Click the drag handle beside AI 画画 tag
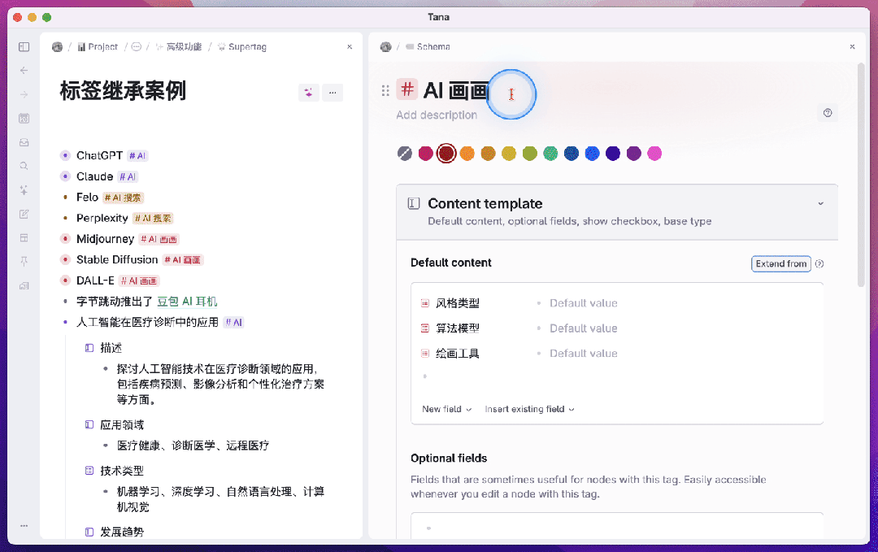 (x=385, y=91)
